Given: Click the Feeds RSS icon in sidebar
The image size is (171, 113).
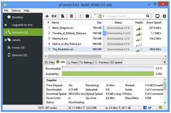Looking at the screenshot, I should (9, 47).
